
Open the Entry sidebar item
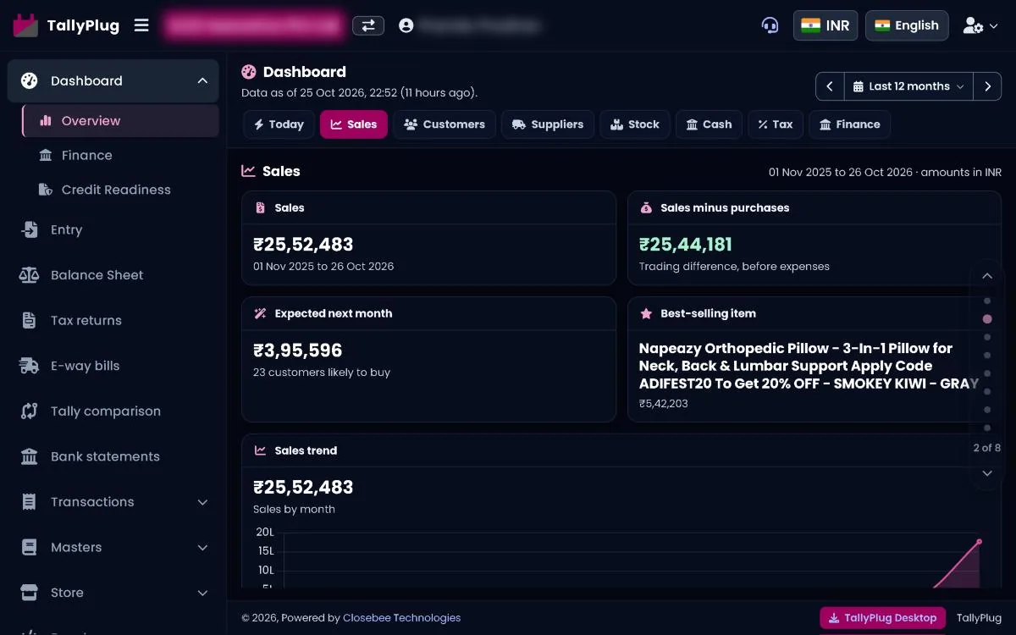[113, 229]
